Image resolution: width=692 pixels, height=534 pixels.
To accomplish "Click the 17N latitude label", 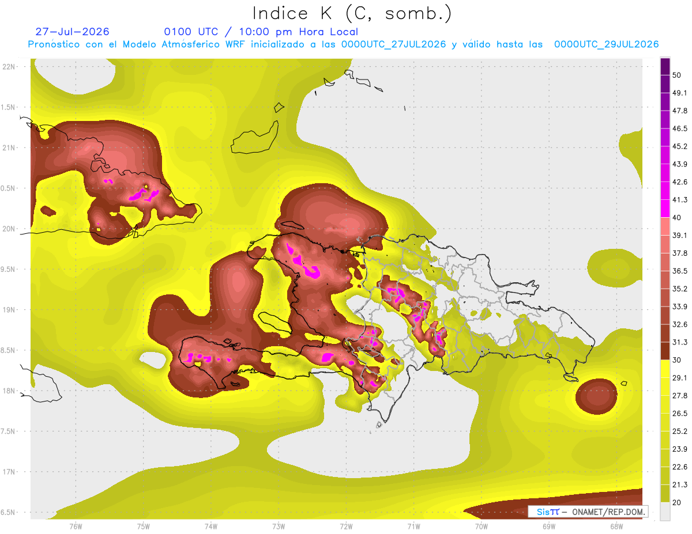I will click(8, 472).
